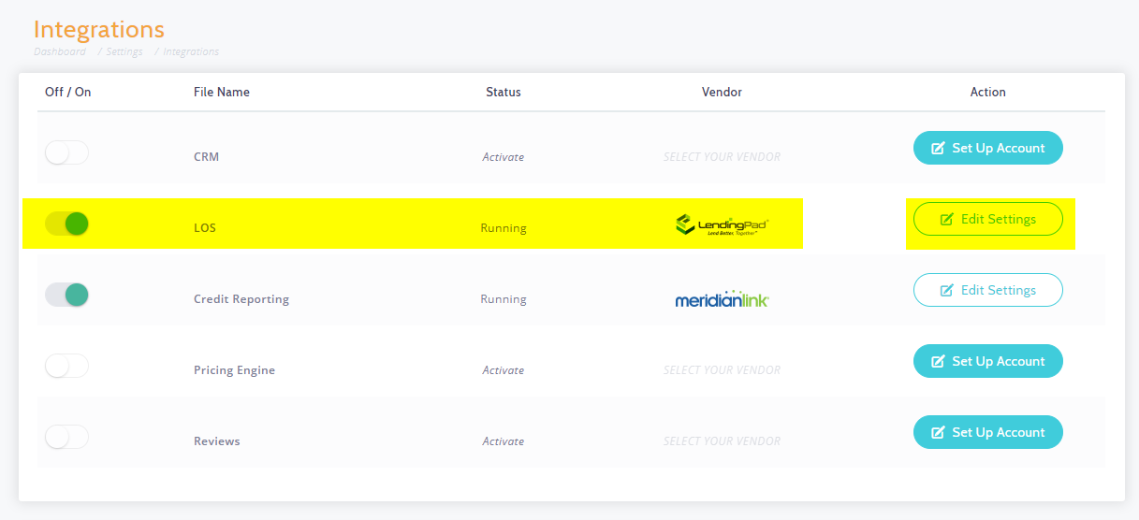Click Set Up Account for Pricing Engine
Image resolution: width=1139 pixels, height=520 pixels.
[x=987, y=361]
